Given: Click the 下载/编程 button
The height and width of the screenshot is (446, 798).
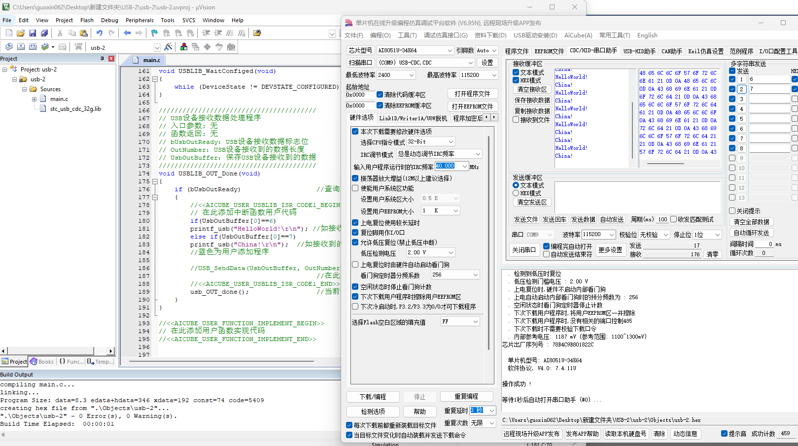Looking at the screenshot, I should 373,397.
